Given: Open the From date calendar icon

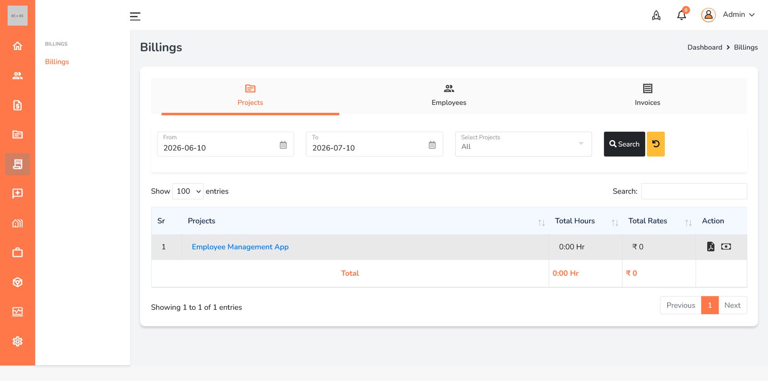Looking at the screenshot, I should [283, 145].
